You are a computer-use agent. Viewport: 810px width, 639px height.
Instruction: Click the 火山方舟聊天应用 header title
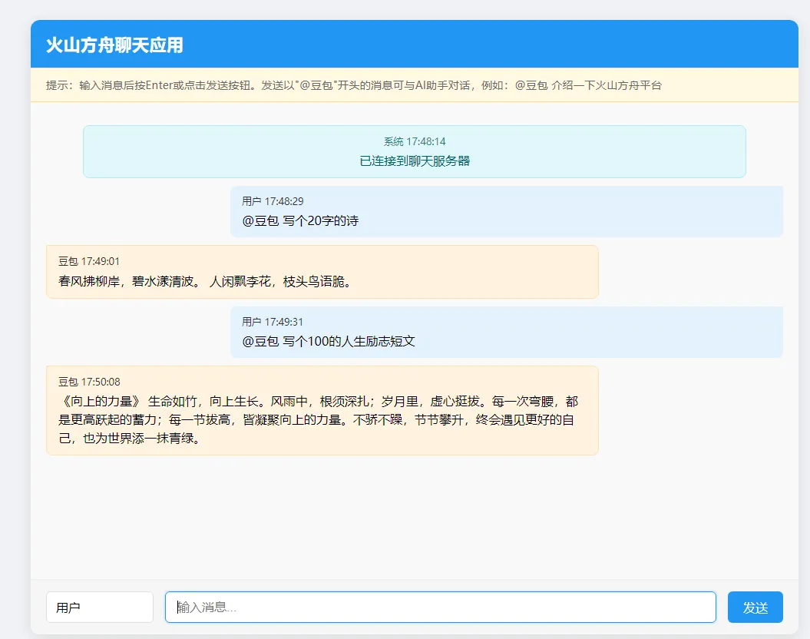point(114,45)
